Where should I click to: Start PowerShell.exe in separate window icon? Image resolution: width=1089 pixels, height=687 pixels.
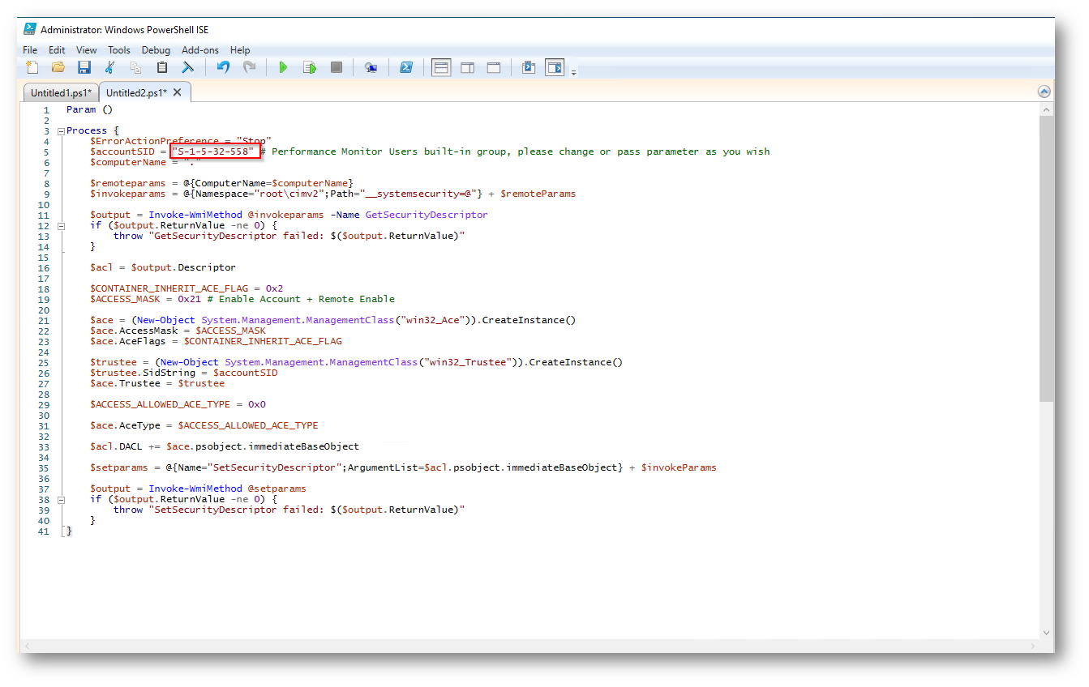click(x=406, y=67)
